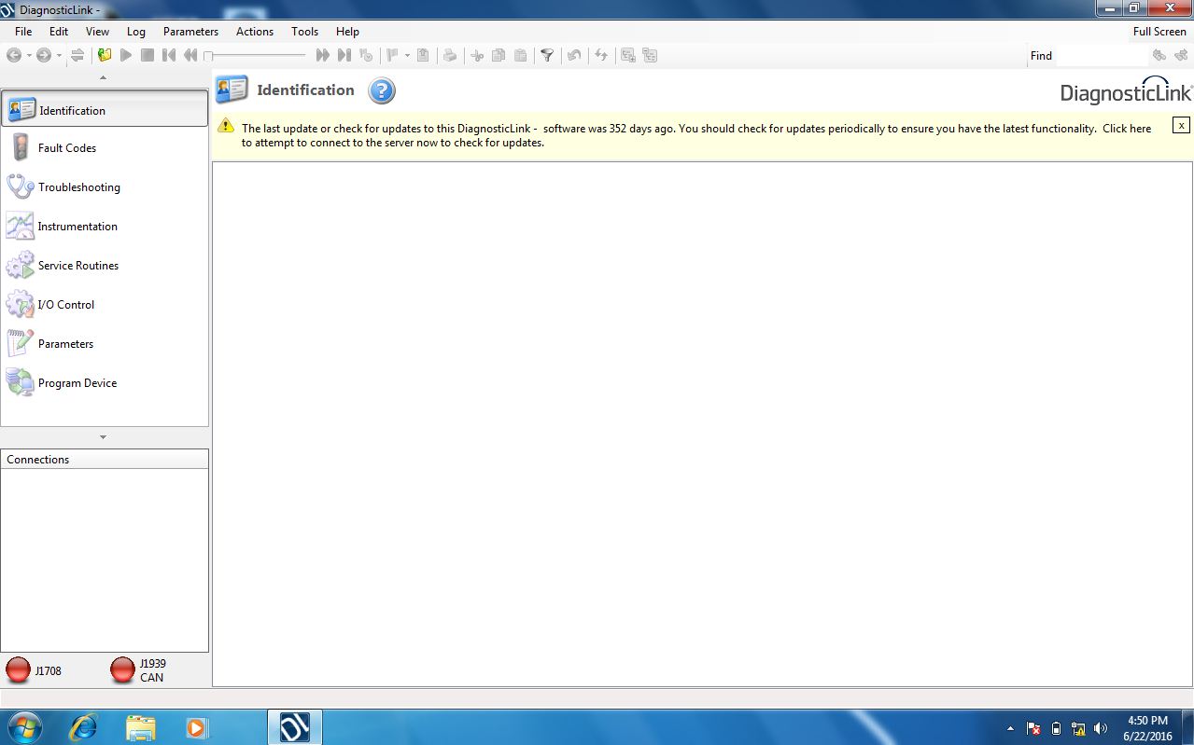Open the Edit menu
The image size is (1194, 745).
tap(59, 32)
